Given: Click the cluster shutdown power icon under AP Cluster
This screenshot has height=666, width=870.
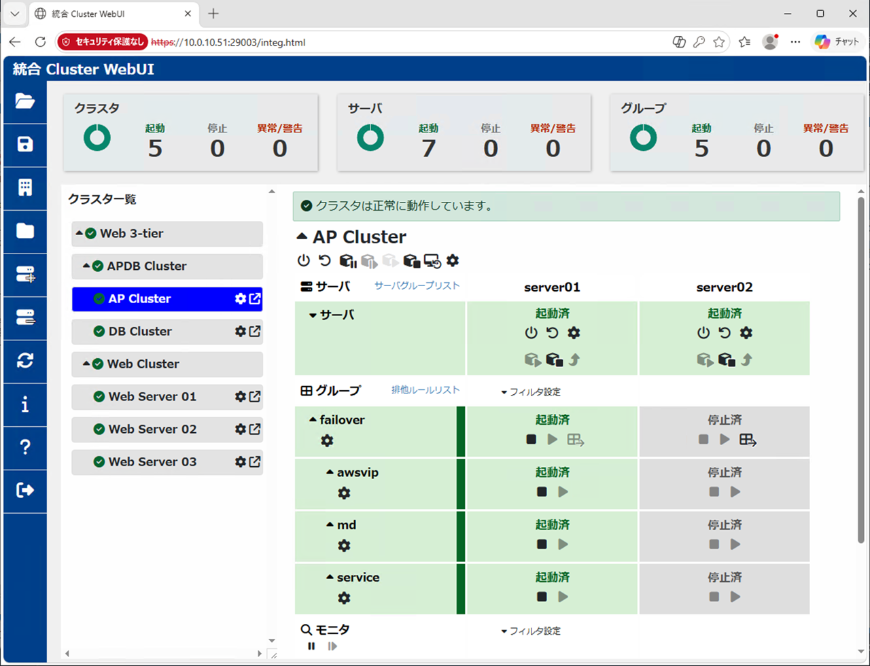Looking at the screenshot, I should pos(304,260).
